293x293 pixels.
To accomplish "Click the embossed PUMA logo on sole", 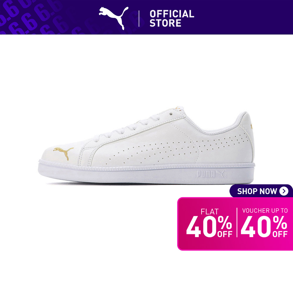I will pyautogui.click(x=210, y=174).
